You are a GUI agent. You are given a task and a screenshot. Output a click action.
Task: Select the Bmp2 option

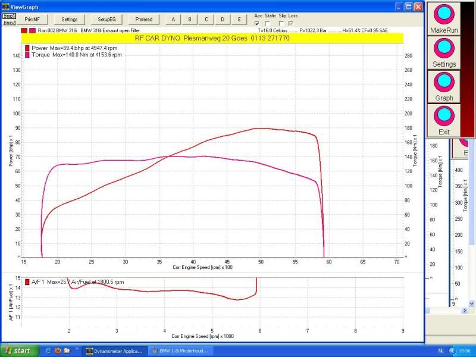click(10, 23)
